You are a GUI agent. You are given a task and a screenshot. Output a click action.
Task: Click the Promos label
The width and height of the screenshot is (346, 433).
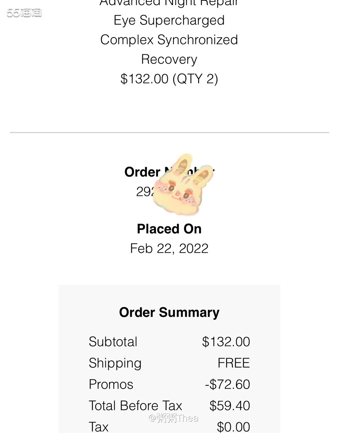[111, 384]
